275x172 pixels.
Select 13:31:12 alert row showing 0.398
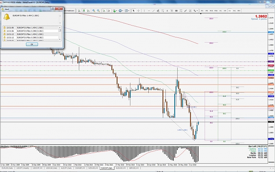(30, 37)
